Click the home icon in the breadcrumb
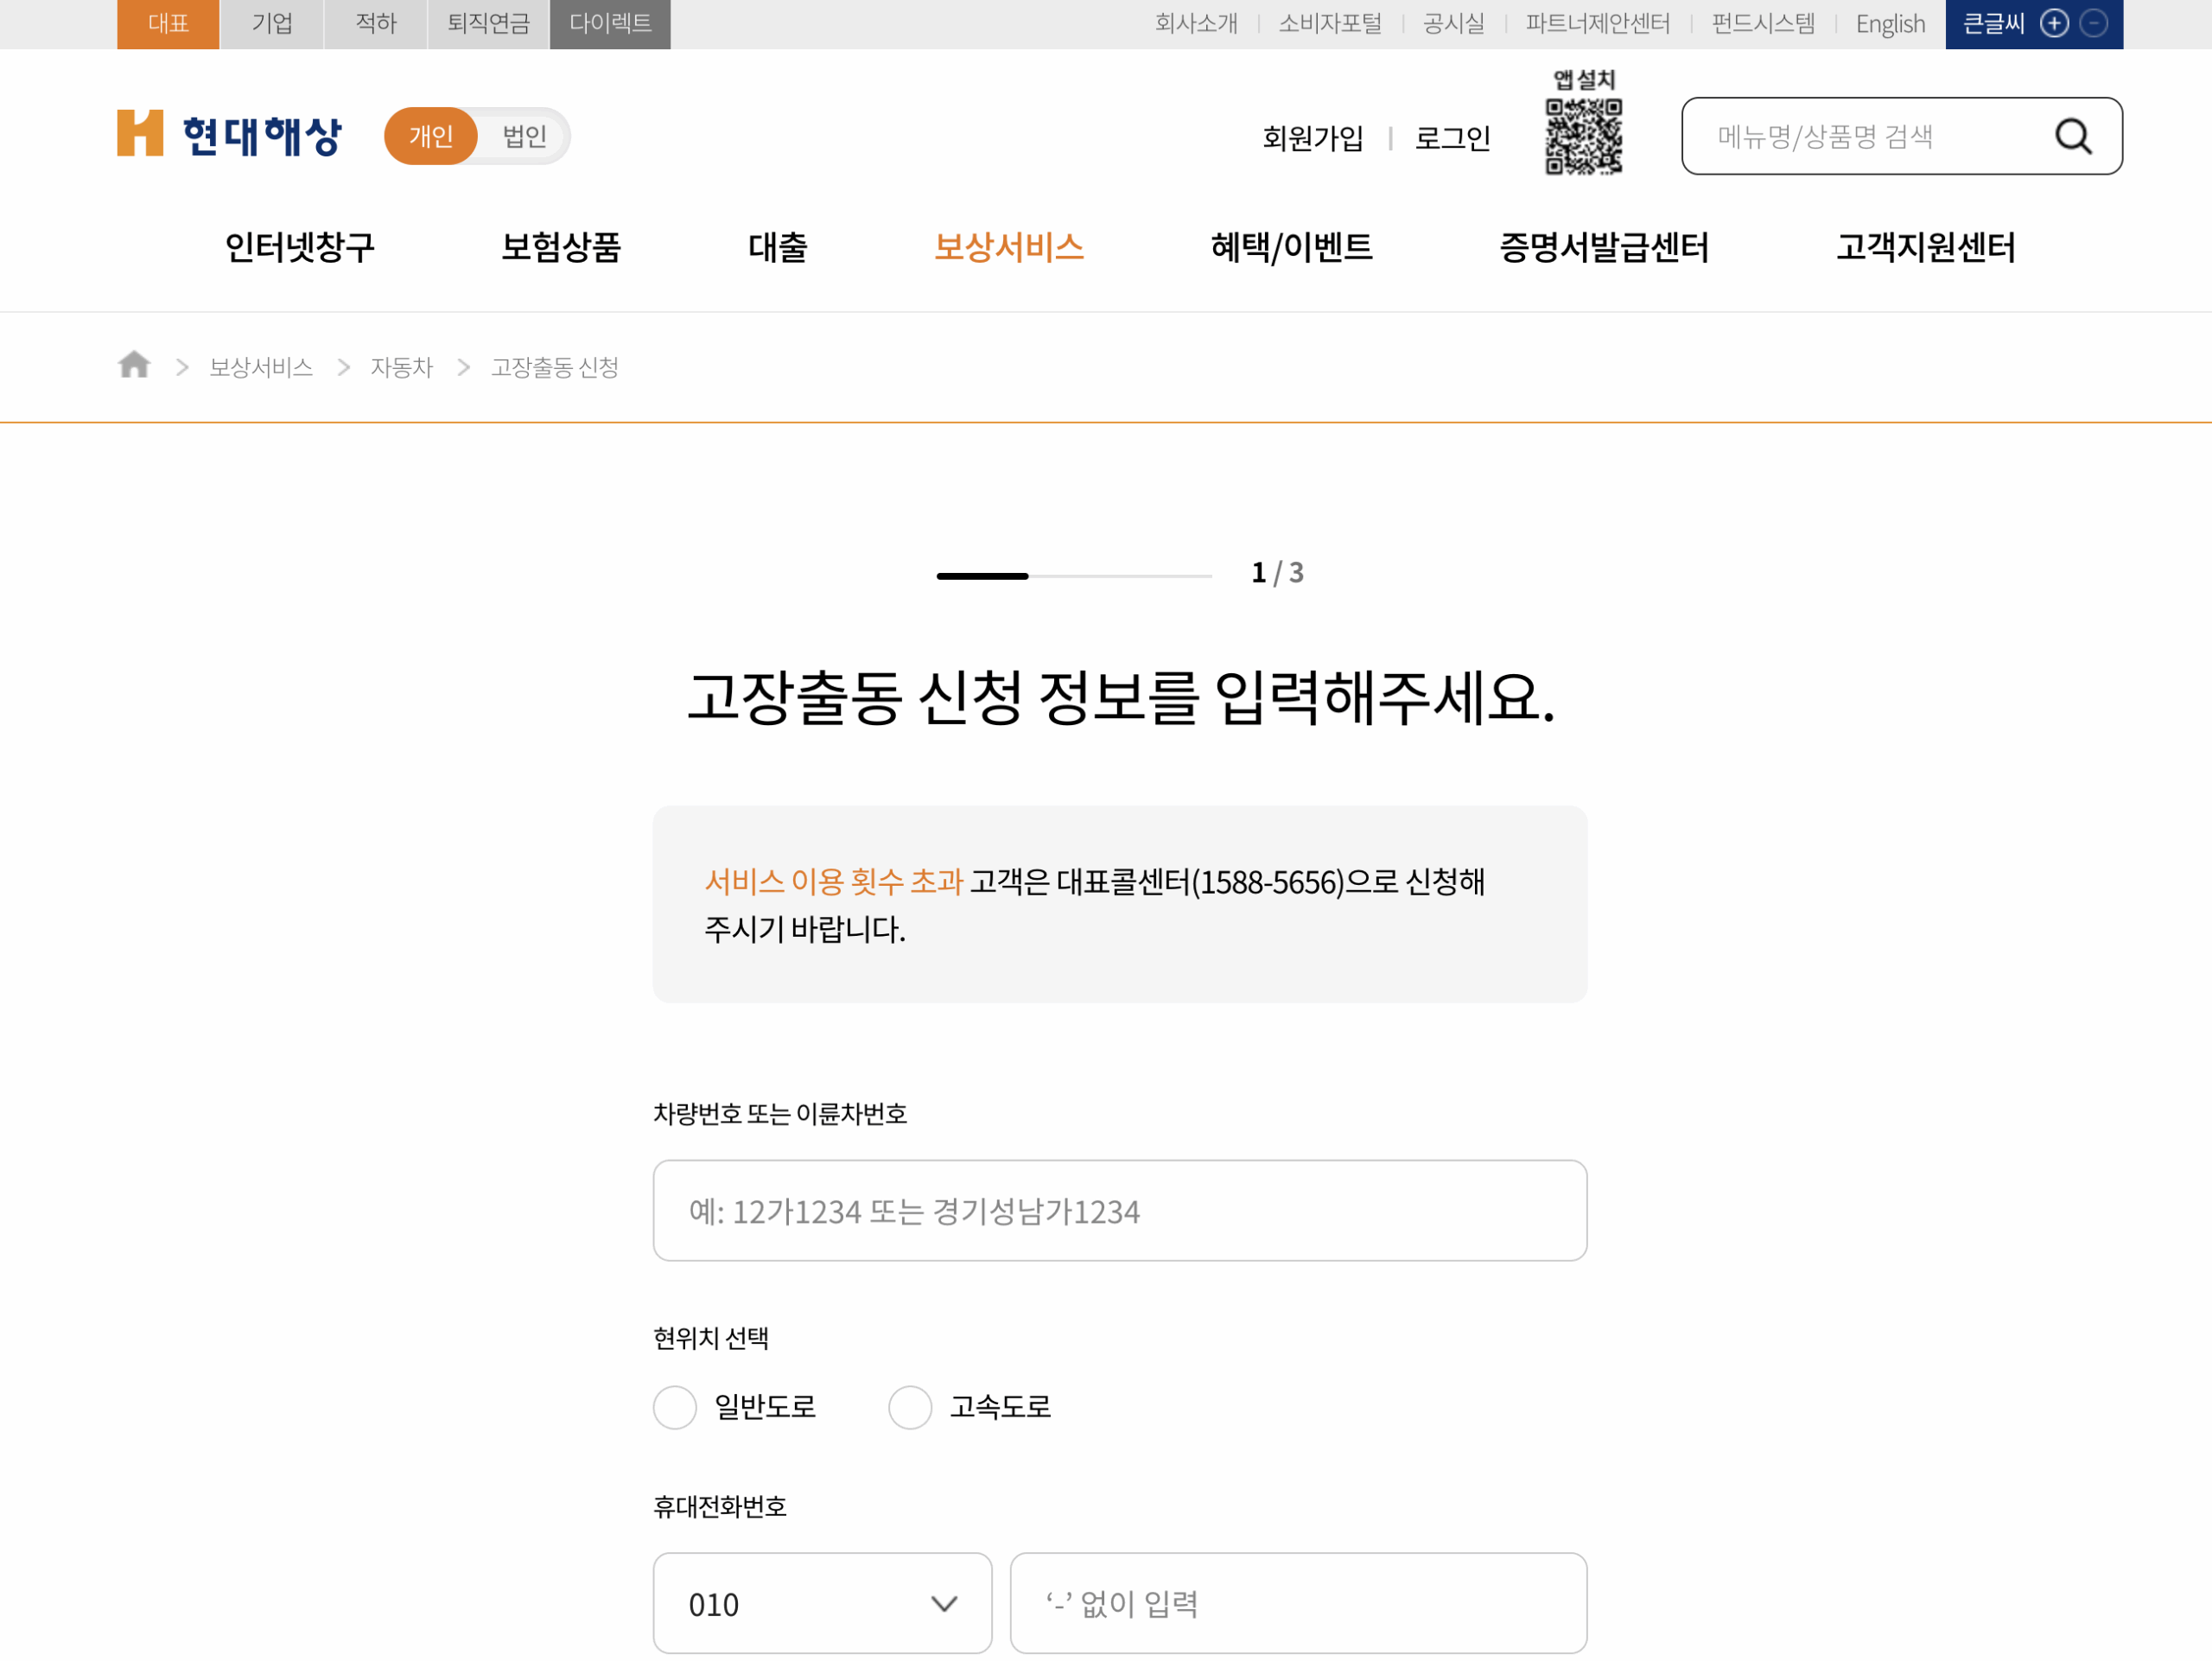The image size is (2212, 1661). click(x=133, y=364)
